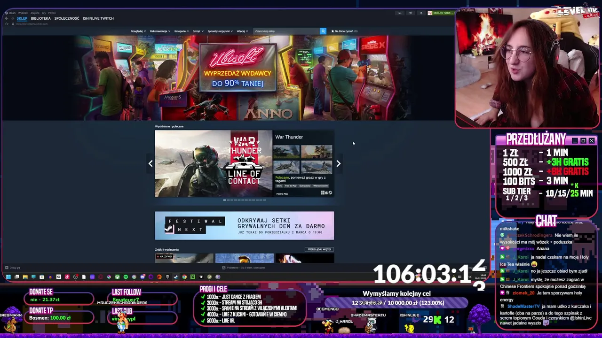This screenshot has height=338, width=602.
Task: Open File Explorer from the taskbar
Action: pyautogui.click(x=25, y=277)
